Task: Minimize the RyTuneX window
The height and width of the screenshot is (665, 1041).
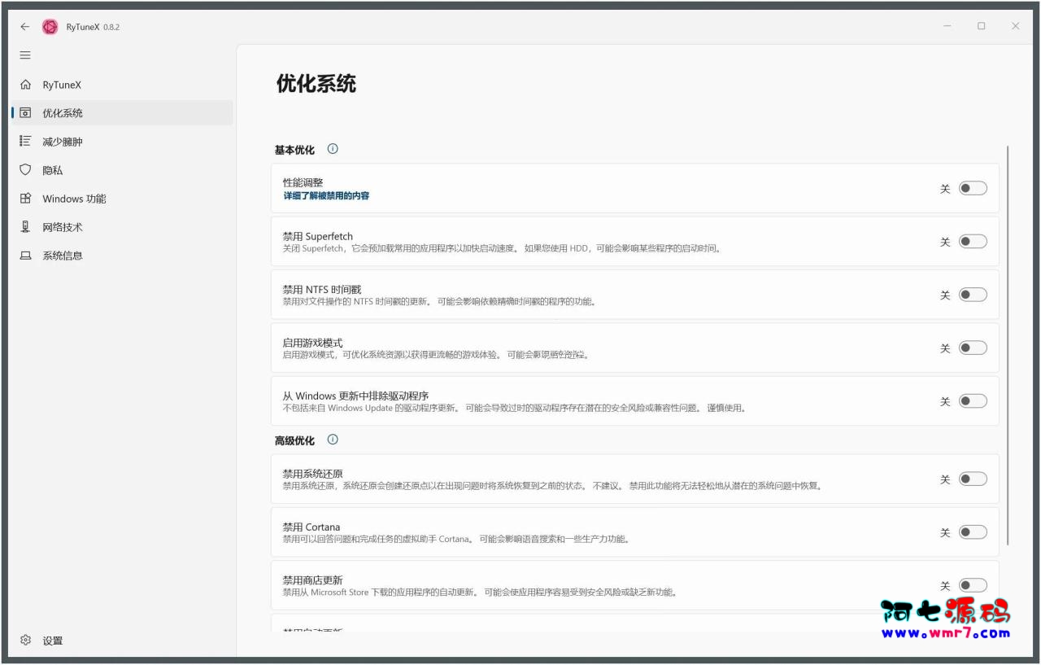Action: click(x=947, y=27)
